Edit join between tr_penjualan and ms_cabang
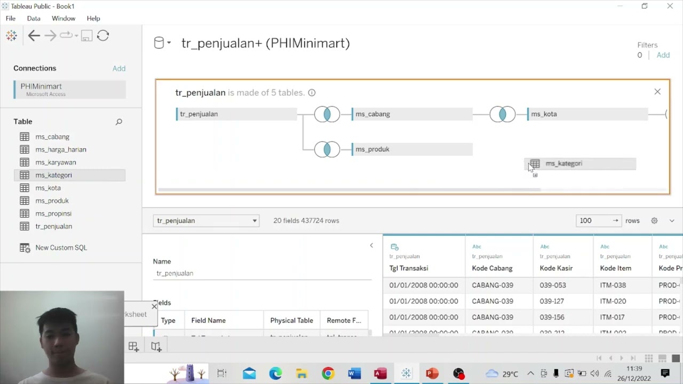Viewport: 683px width, 384px height. click(x=327, y=114)
